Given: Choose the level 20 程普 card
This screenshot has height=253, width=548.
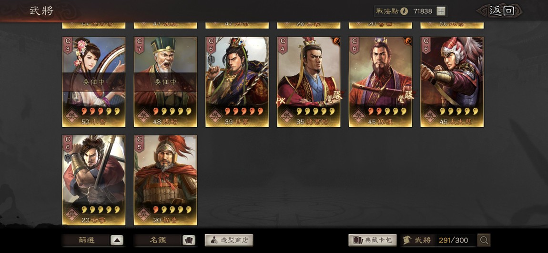Looking at the screenshot, I should [x=165, y=180].
